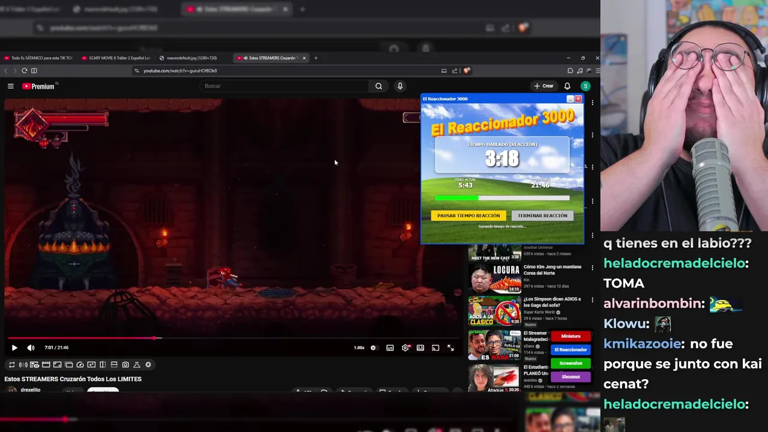Take a screenshot with the camera icon
The width and height of the screenshot is (768, 432).
pos(125,365)
